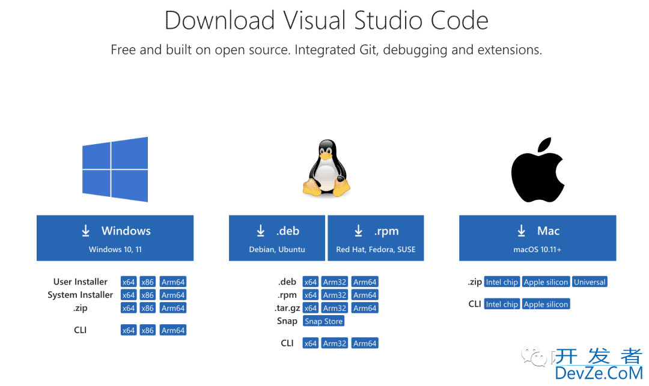Viewport: 649px width, 386px height.
Task: Select x86 for Windows System Installer
Action: [147, 295]
